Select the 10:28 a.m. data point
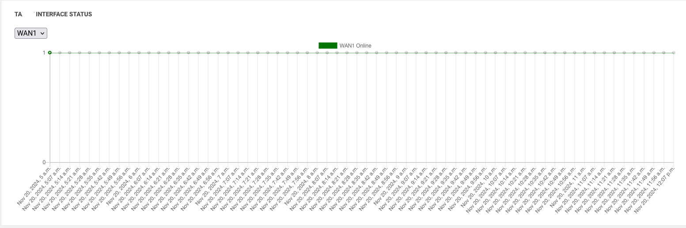Screen dimensions: 686x228 [535, 53]
